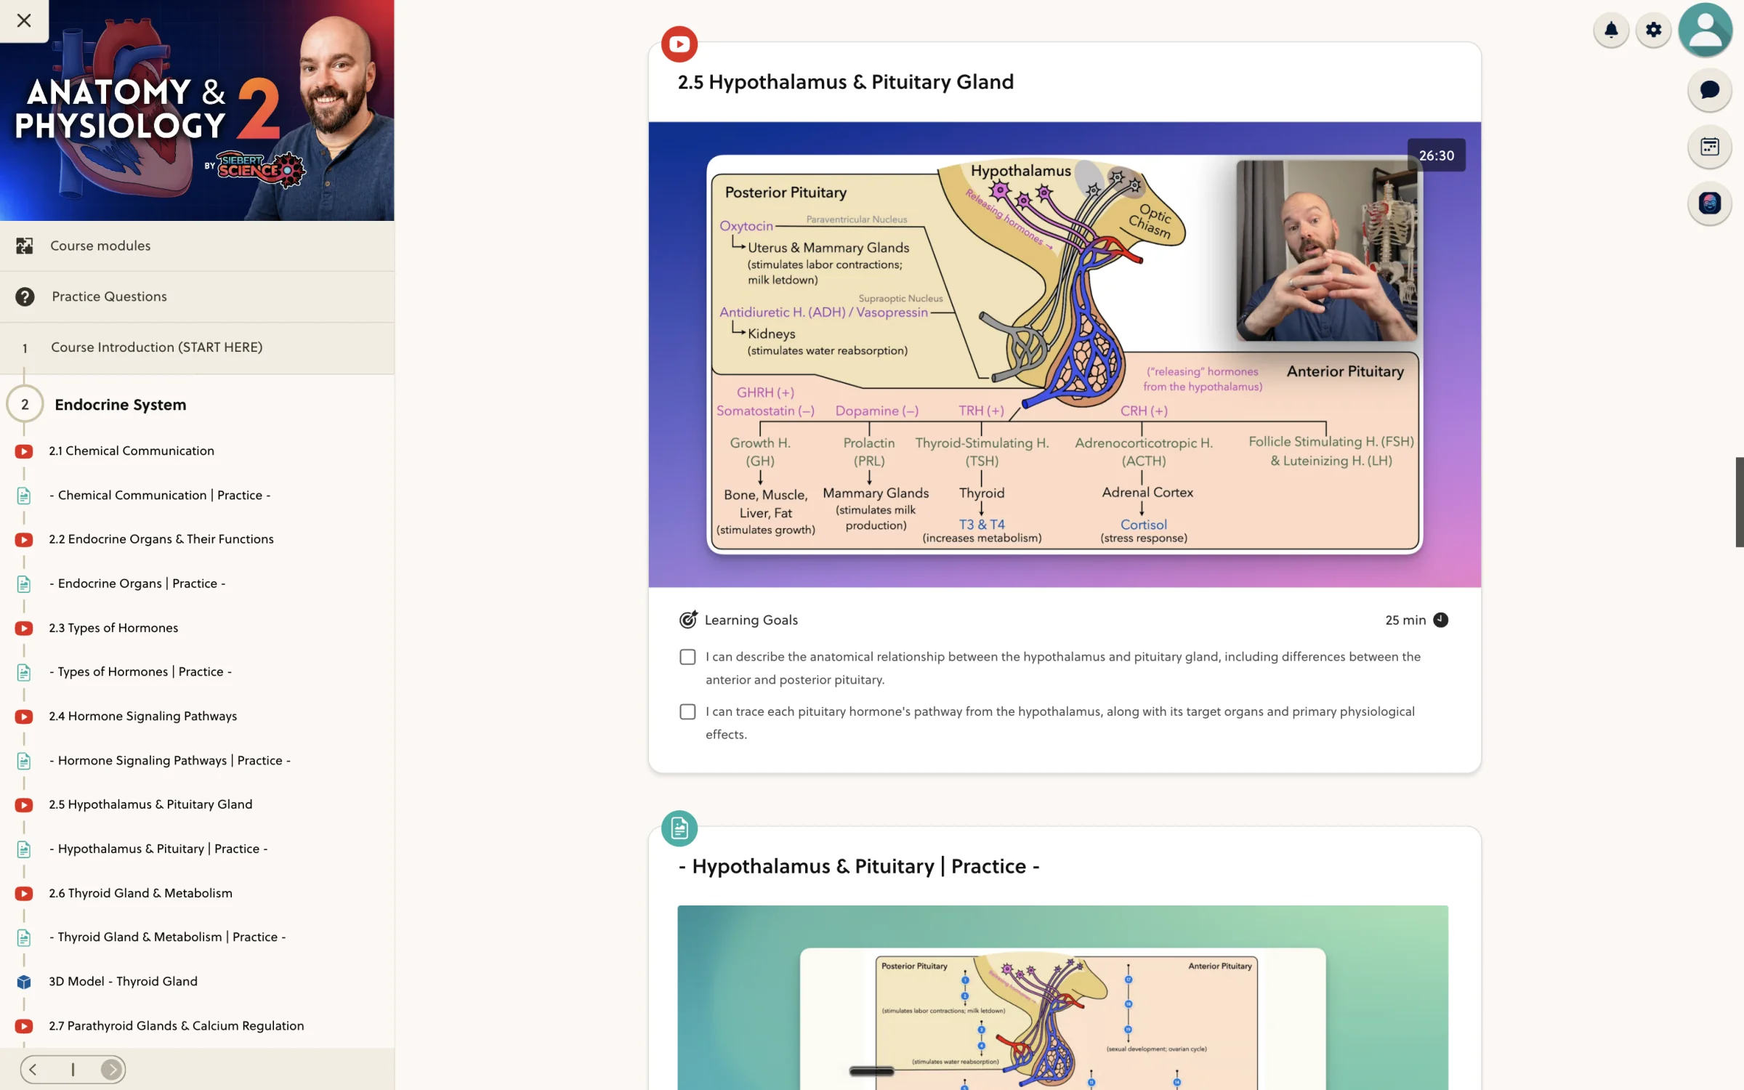Click the Learning Goals target icon
Screen dimensions: 1744x1090
click(x=688, y=619)
